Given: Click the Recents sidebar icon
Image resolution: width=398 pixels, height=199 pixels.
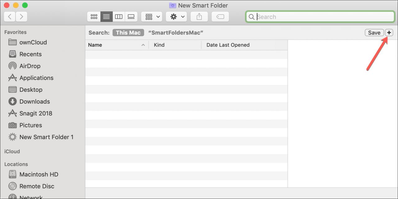Looking at the screenshot, I should tap(12, 54).
